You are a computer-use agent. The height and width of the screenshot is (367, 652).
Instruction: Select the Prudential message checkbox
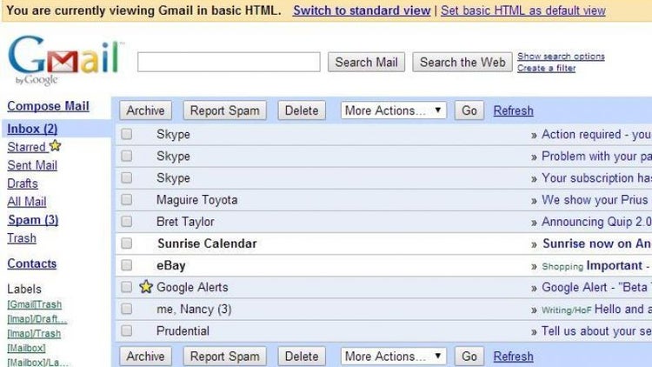(126, 330)
